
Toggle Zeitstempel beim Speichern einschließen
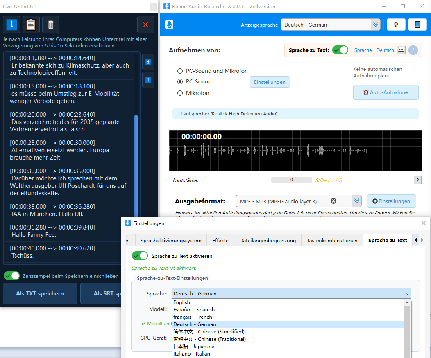(11, 276)
